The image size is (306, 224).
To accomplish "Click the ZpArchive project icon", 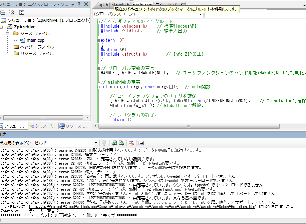I will tap(10, 27).
